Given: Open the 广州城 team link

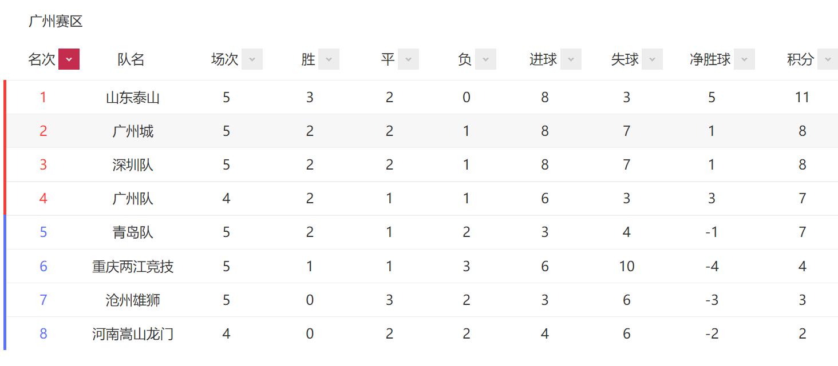Looking at the screenshot, I should (133, 131).
